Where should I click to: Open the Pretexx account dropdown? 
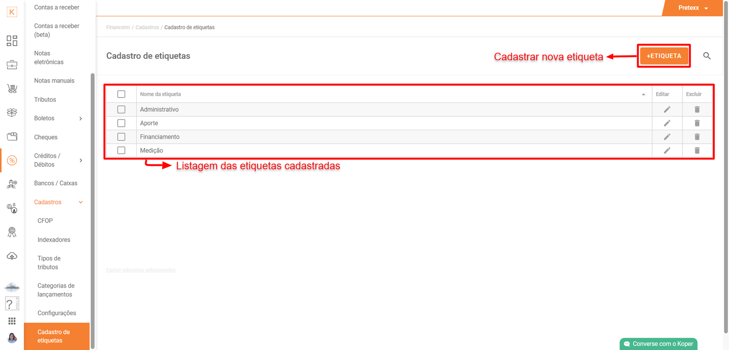tap(693, 8)
